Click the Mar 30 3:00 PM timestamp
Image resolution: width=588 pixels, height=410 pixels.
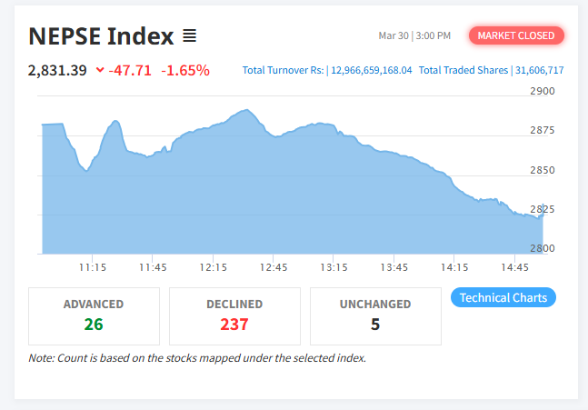point(414,35)
